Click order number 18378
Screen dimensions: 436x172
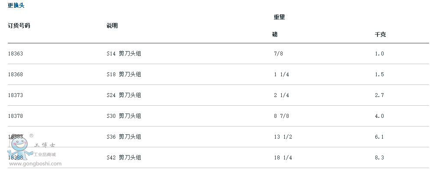click(x=15, y=116)
